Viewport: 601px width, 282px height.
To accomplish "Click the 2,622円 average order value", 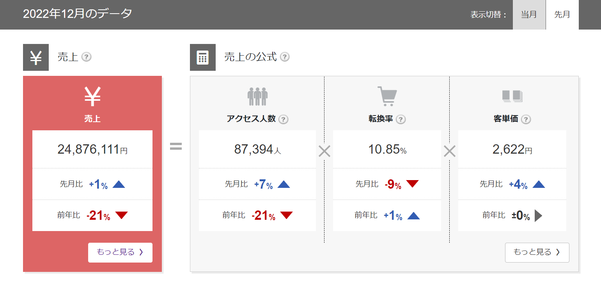I will click(x=512, y=149).
